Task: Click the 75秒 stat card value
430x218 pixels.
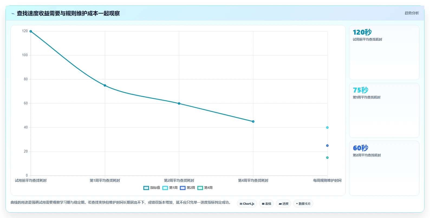Action: [x=360, y=90]
